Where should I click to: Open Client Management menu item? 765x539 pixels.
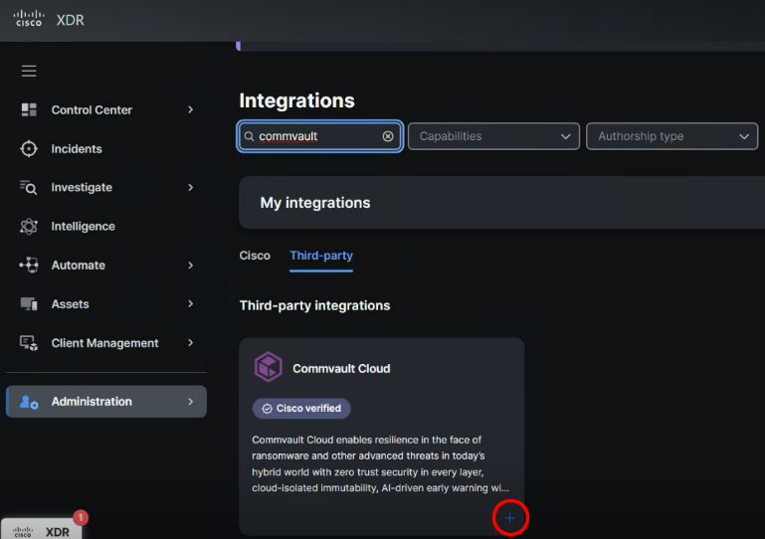coord(106,343)
